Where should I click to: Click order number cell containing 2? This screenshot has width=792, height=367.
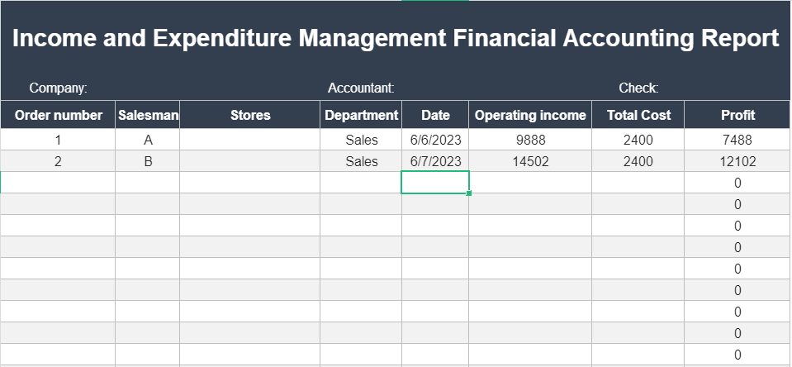pyautogui.click(x=58, y=161)
